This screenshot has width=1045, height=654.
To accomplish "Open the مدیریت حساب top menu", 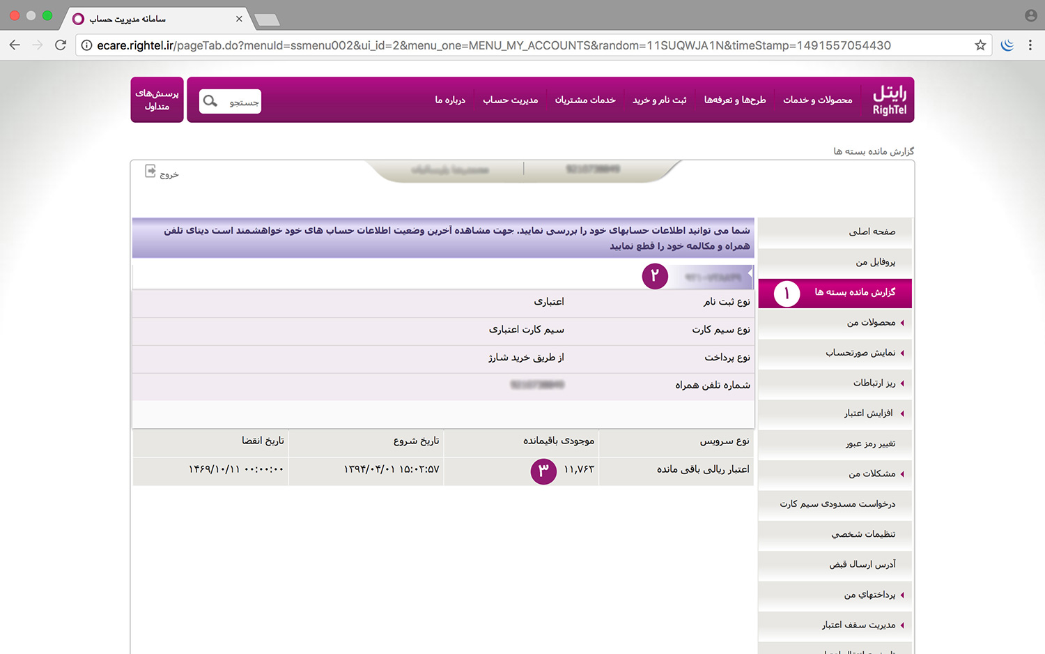I will (x=510, y=100).
